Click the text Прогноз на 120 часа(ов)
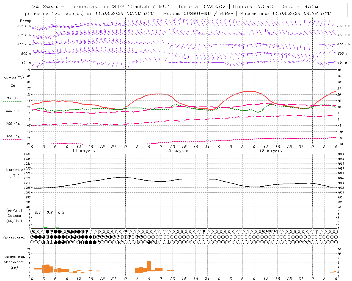This screenshot has height=281, width=352. [53, 13]
